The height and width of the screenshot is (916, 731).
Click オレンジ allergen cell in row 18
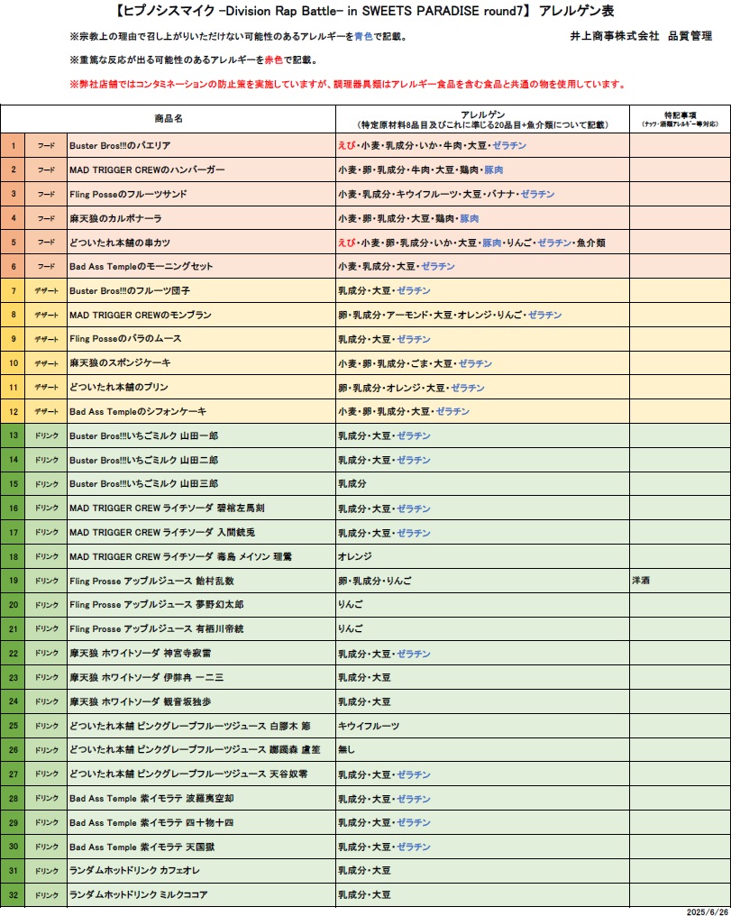coord(482,556)
